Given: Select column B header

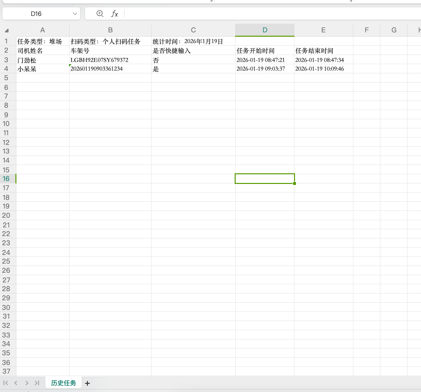Looking at the screenshot, I should [110, 30].
